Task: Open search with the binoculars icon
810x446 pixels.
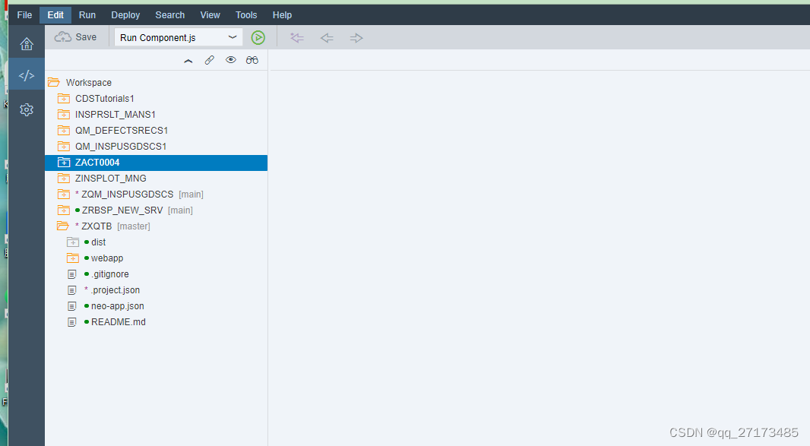Action: click(x=252, y=60)
